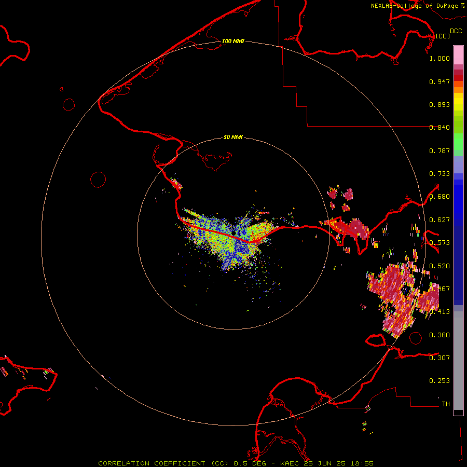Screen dimensions: 467x467
Task: Select the "DCC" label above the color scale
Action: pos(456,31)
